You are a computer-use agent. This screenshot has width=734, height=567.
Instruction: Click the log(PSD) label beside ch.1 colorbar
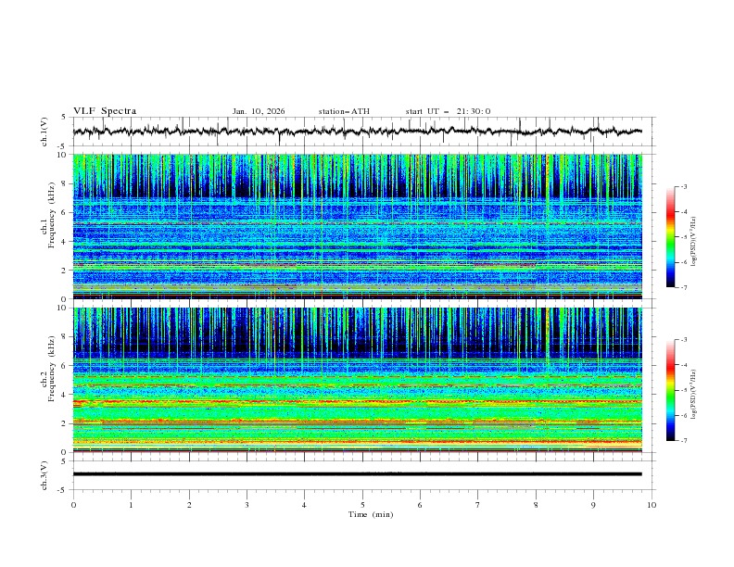694,242
